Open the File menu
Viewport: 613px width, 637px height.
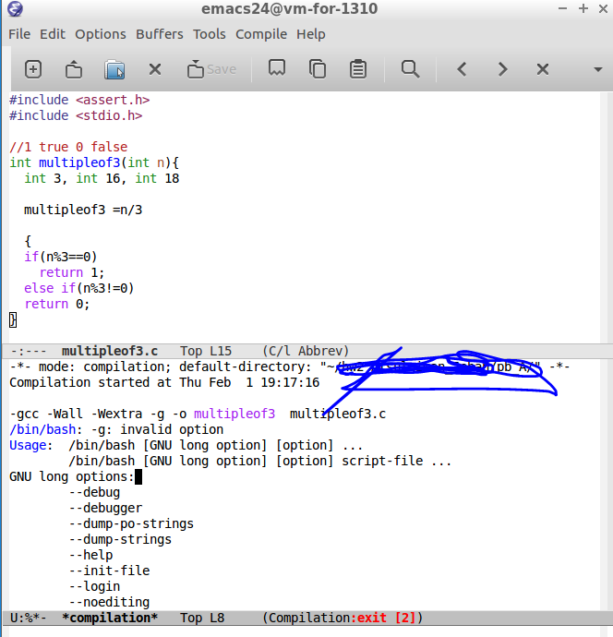point(19,34)
